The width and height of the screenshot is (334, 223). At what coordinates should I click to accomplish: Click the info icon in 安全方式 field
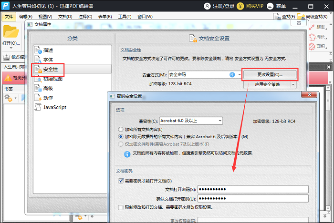coord(232,75)
